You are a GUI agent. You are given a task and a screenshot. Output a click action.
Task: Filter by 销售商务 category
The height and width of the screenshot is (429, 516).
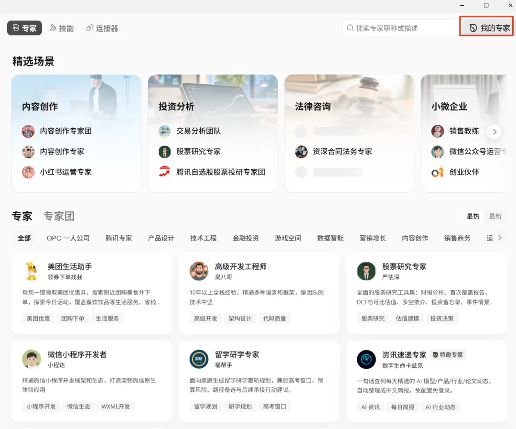[x=457, y=238]
